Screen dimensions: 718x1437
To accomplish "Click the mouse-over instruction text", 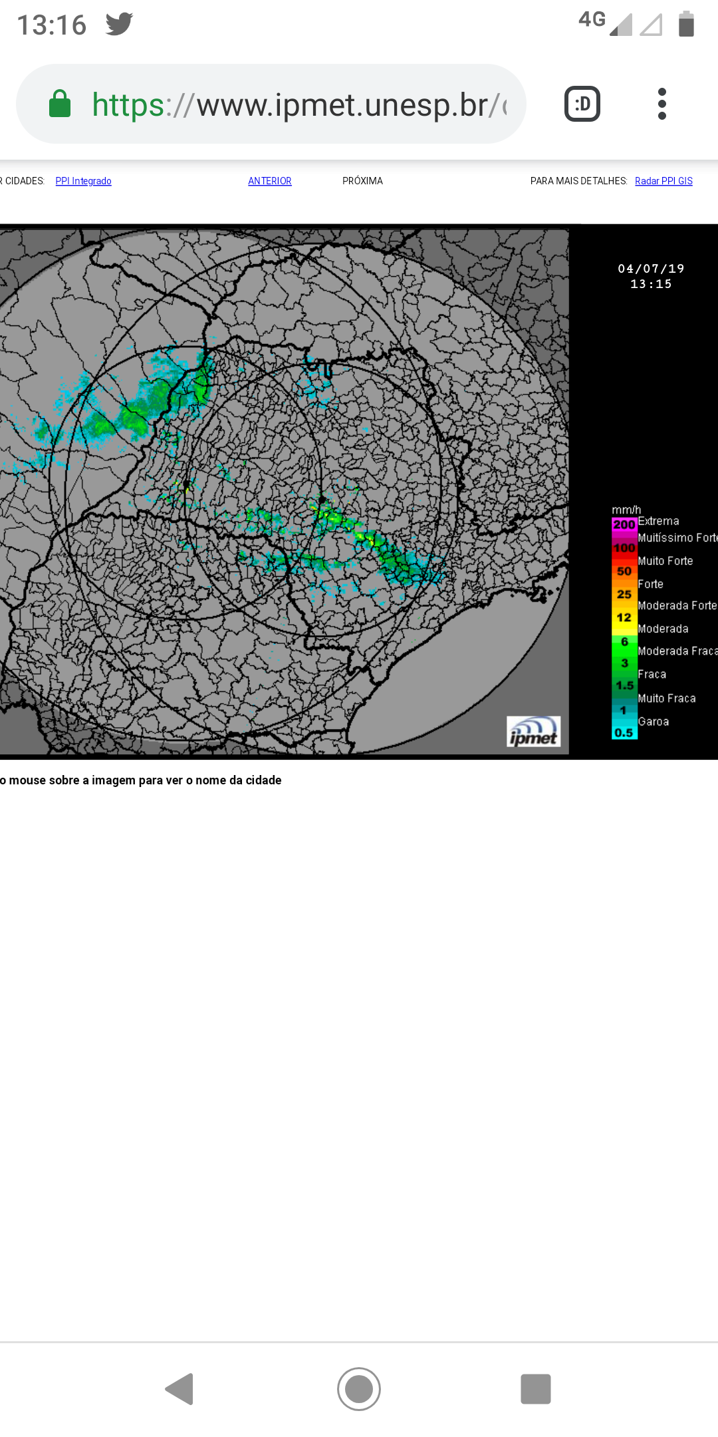I will click(141, 780).
